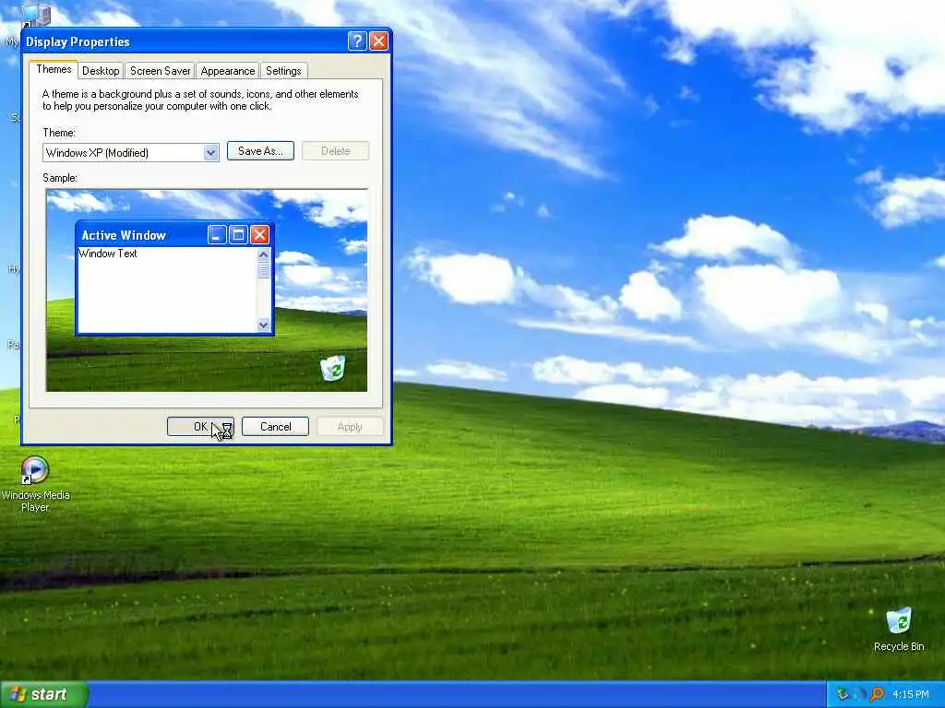The image size is (945, 708).
Task: Click sample window scrollbar down arrow
Action: tap(263, 325)
